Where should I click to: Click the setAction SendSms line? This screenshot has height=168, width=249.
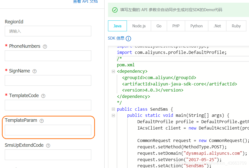point(174,166)
